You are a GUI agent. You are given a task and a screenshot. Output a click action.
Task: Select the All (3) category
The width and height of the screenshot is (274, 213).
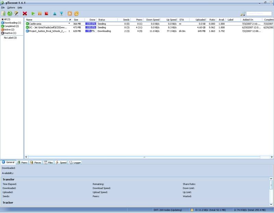(6, 19)
